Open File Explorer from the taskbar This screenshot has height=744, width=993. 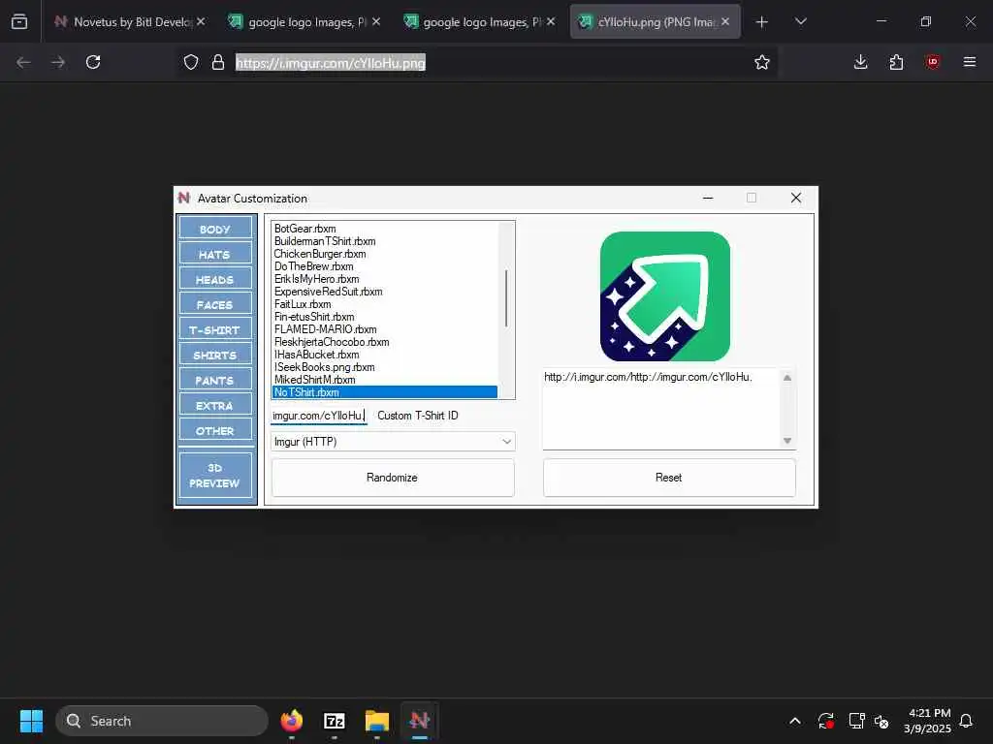[377, 721]
